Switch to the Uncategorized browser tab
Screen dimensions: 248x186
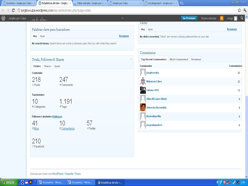(x=161, y=3)
